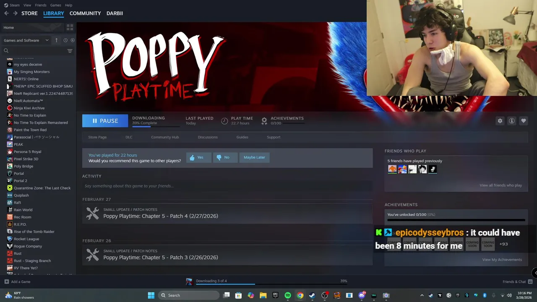The width and height of the screenshot is (537, 302).
Task: Select NieR:Automata in the game list
Action: pyautogui.click(x=28, y=101)
